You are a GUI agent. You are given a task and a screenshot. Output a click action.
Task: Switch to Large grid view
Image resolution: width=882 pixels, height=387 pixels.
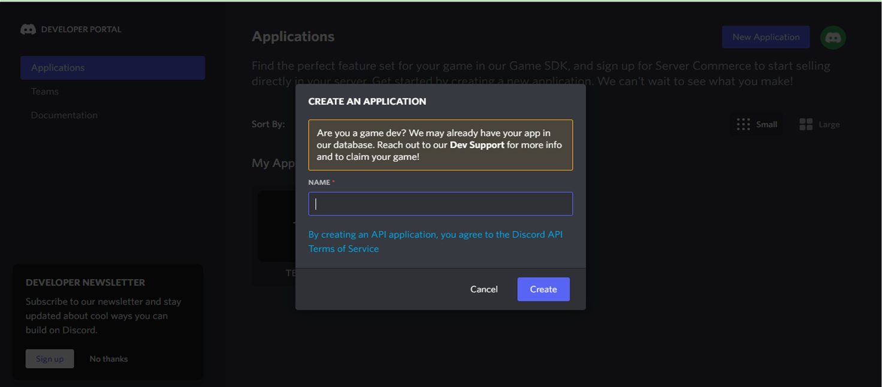[819, 124]
